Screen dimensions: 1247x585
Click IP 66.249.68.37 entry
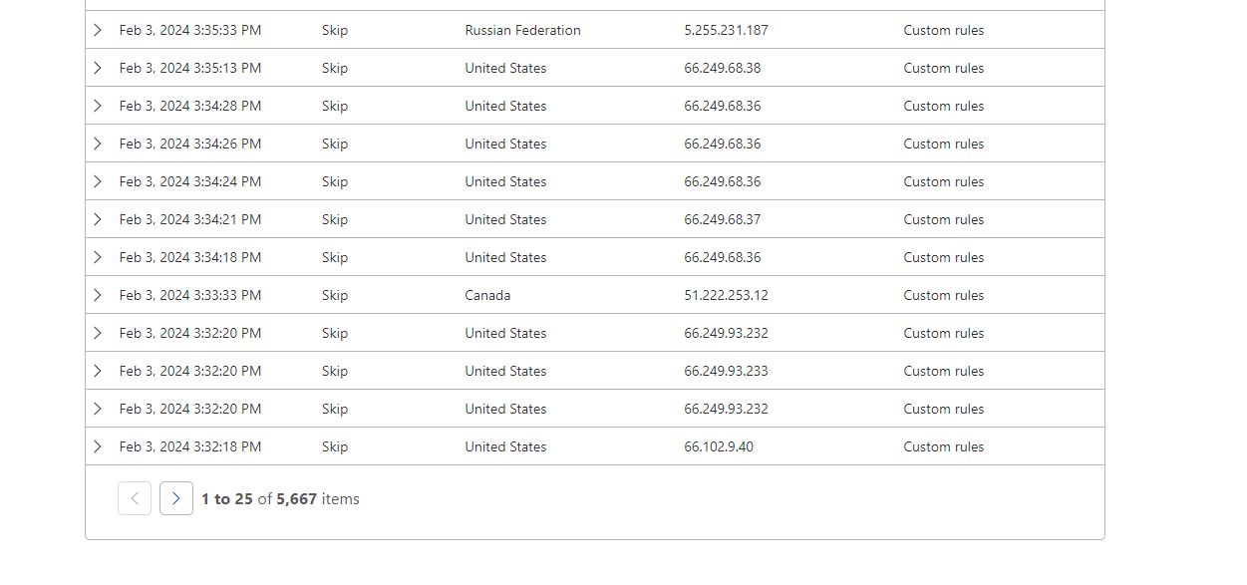[x=723, y=219]
